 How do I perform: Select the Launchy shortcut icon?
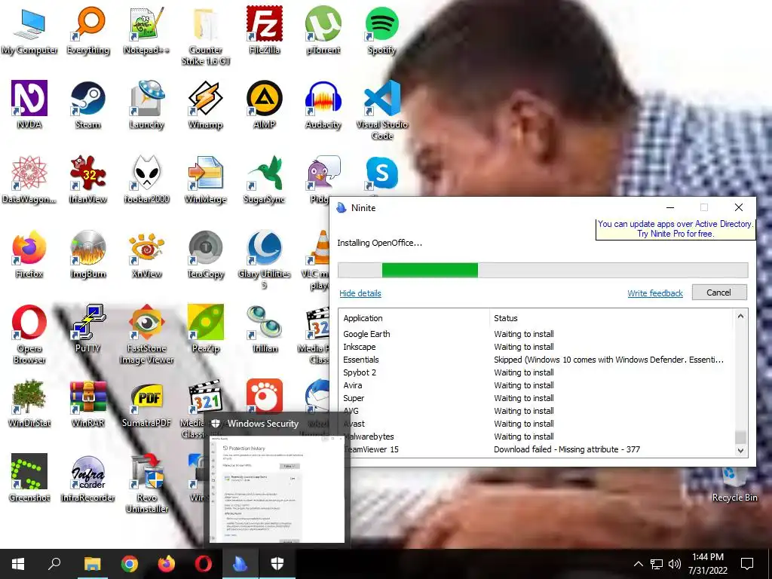point(146,105)
